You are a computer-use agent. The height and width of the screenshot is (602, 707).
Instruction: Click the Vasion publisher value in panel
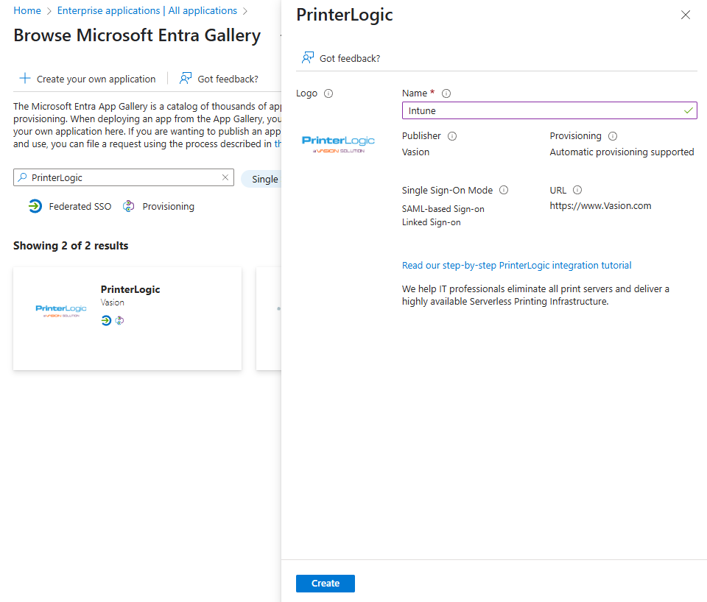(x=415, y=152)
